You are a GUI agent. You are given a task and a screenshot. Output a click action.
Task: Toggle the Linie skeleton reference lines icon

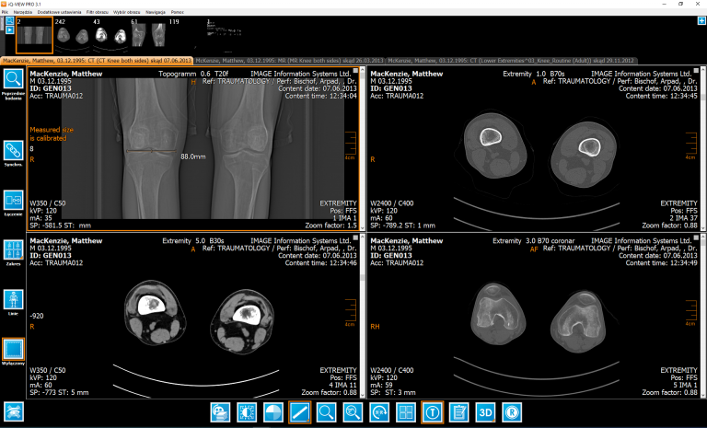[14, 299]
